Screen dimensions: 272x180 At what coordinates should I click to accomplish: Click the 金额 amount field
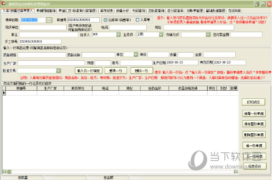pos(219,55)
